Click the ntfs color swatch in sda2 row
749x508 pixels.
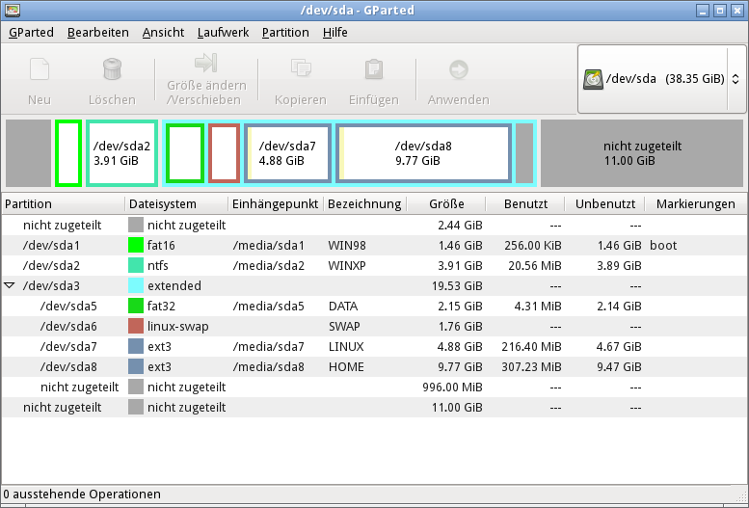[x=136, y=266]
